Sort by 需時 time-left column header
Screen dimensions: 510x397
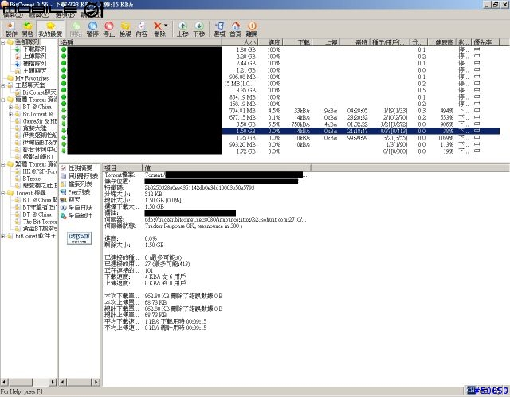point(355,42)
